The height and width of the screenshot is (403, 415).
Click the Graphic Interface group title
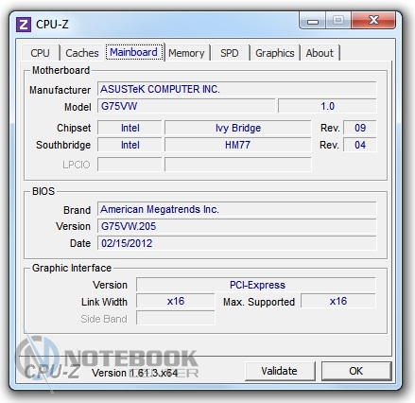click(72, 268)
